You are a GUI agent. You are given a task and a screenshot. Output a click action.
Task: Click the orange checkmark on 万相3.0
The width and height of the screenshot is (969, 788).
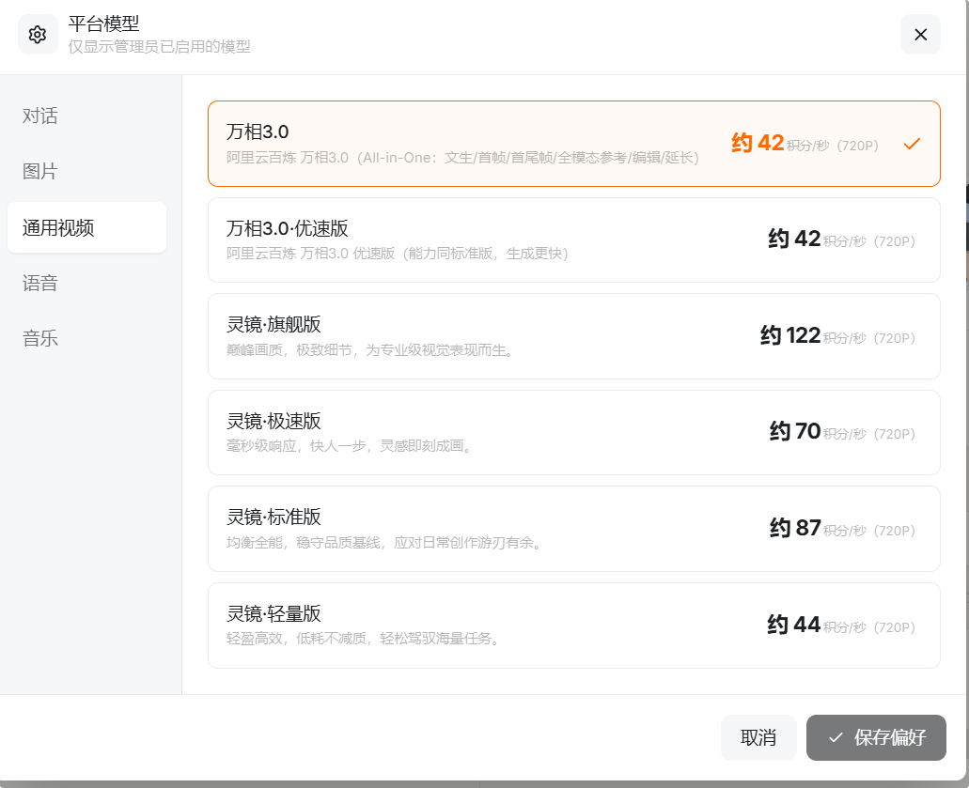tap(912, 144)
